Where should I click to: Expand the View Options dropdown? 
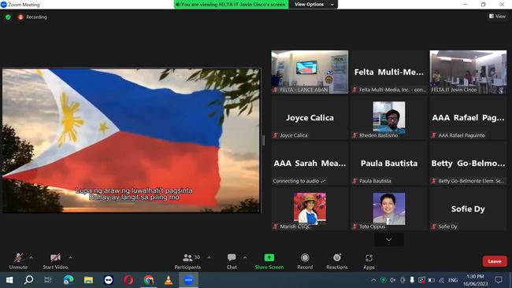pos(314,4)
